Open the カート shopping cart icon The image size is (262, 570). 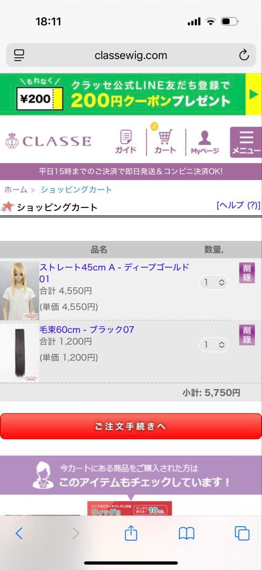(165, 141)
